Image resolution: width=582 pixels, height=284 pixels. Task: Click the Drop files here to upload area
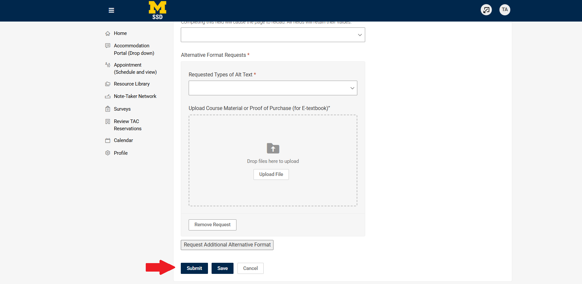[x=273, y=161]
